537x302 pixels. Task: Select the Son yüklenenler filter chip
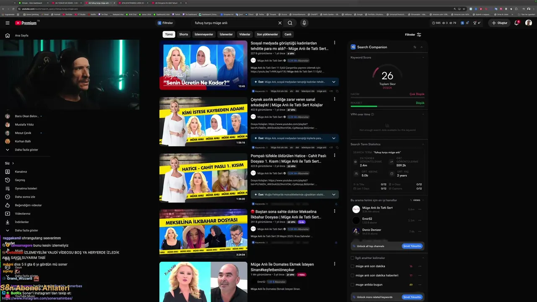point(267,34)
